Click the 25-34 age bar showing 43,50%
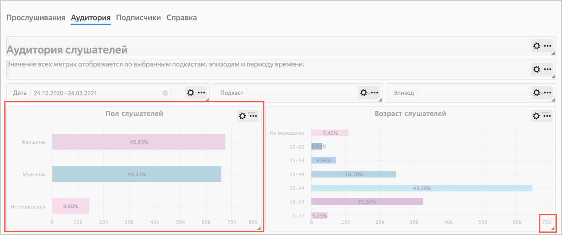The image size is (562, 235). (x=421, y=188)
